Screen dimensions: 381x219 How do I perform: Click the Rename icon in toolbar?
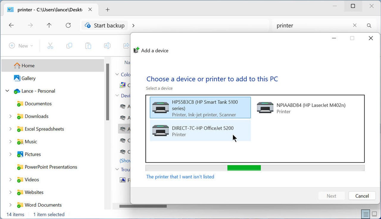[x=107, y=46]
